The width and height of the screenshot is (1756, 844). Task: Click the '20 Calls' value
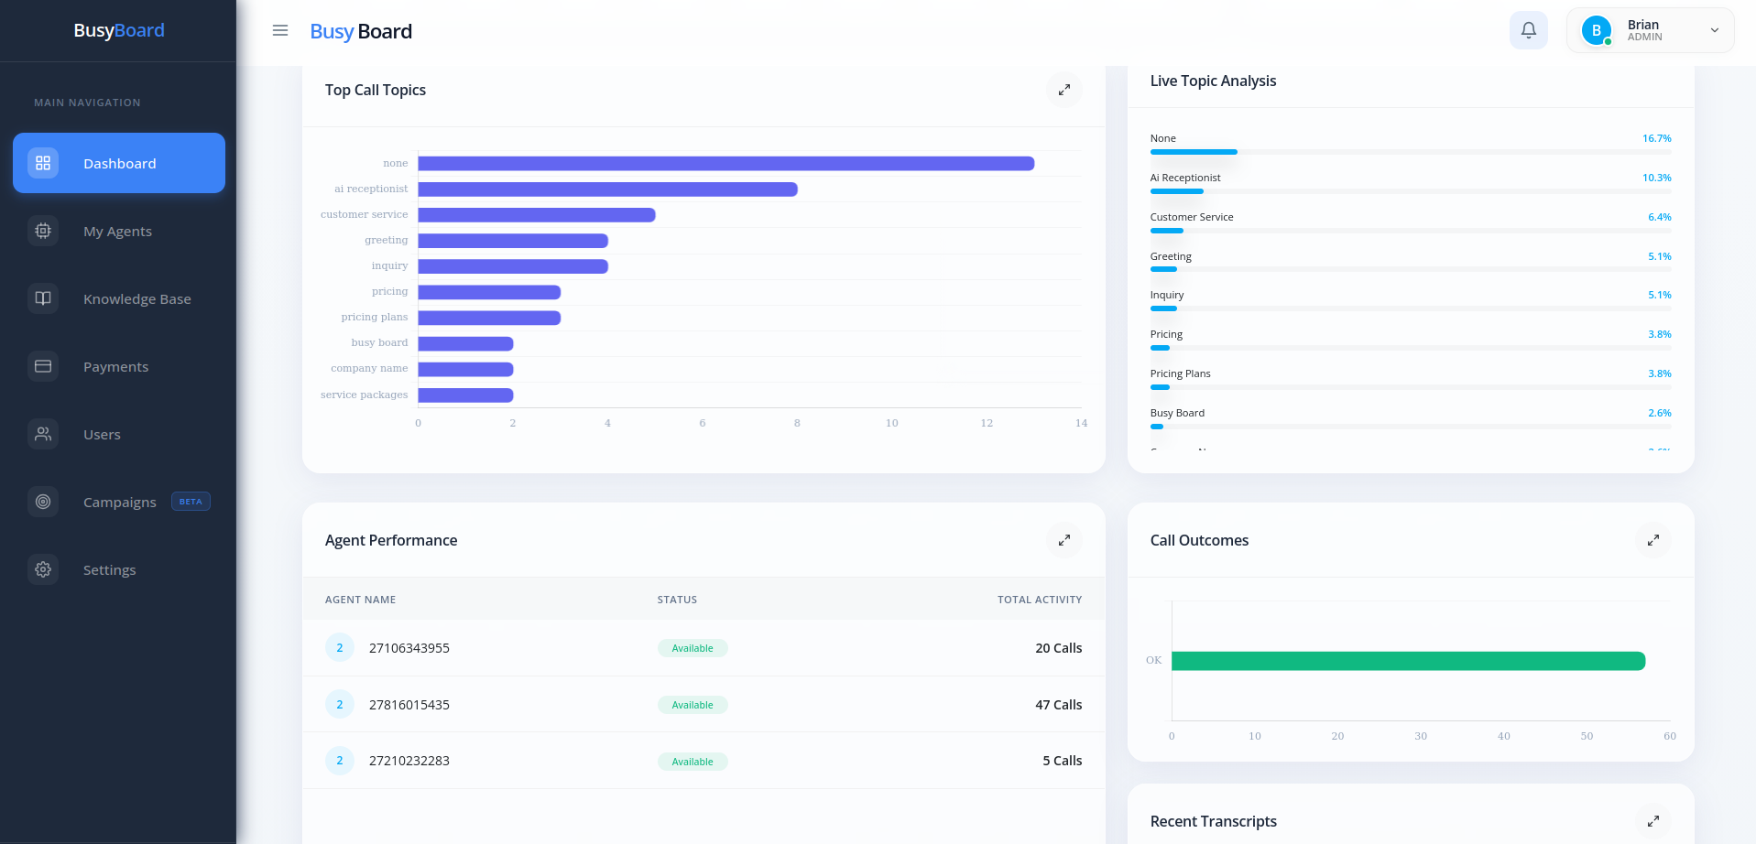[1059, 648]
